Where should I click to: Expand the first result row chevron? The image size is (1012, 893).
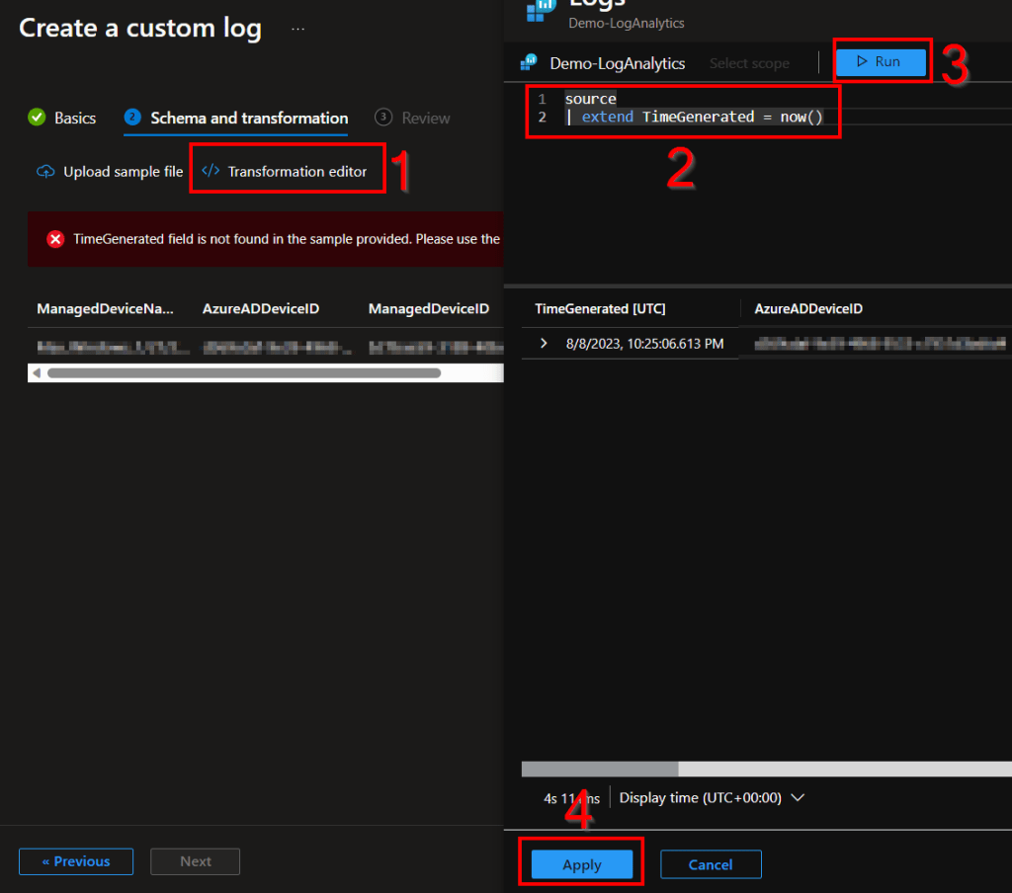point(544,343)
